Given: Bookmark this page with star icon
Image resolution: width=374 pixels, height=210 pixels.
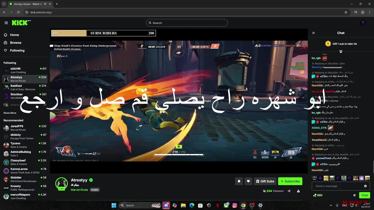Looking at the screenshot, I should pos(346,12).
